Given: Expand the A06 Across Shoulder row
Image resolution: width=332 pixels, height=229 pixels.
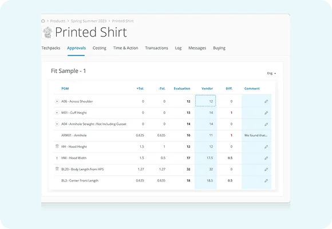Looking at the screenshot, I should (x=57, y=101).
